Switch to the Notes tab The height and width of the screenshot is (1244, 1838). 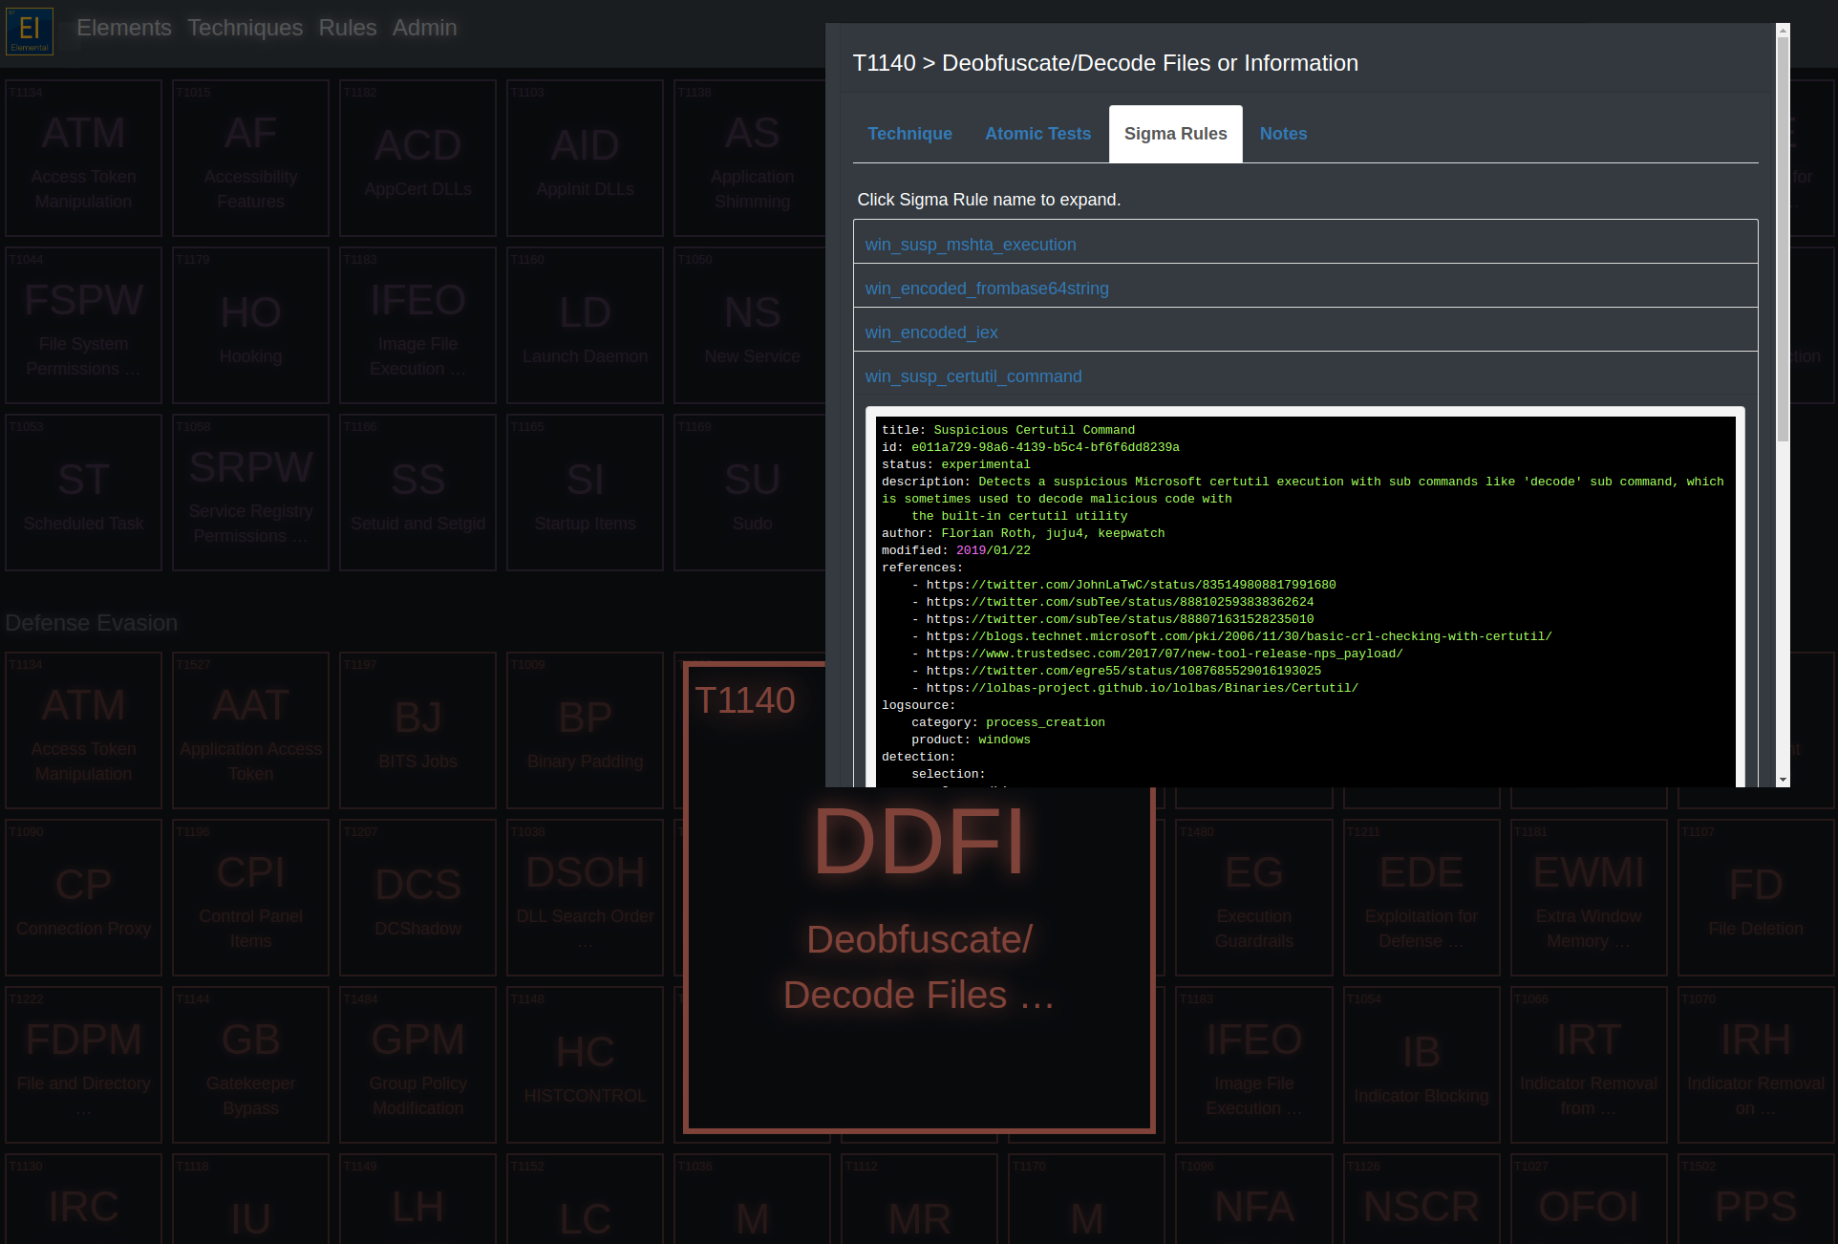pos(1283,134)
